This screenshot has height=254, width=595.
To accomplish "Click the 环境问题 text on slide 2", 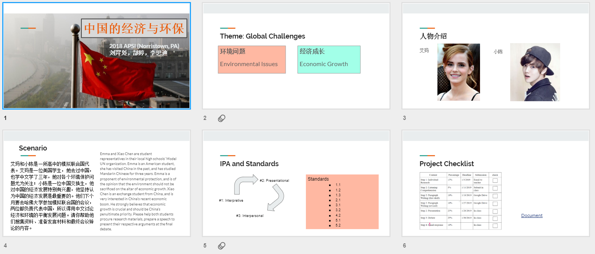I will pyautogui.click(x=233, y=51).
